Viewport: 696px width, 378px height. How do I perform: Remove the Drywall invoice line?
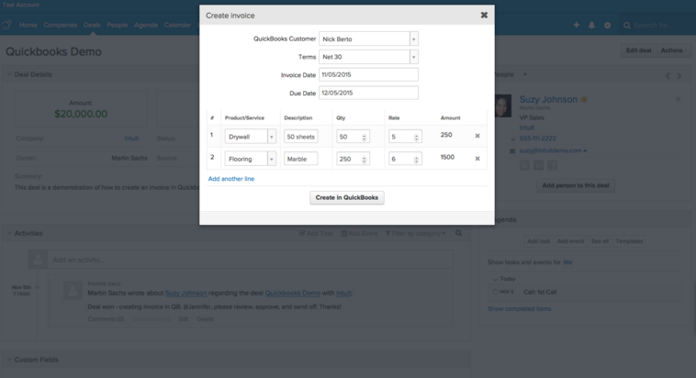(x=477, y=136)
